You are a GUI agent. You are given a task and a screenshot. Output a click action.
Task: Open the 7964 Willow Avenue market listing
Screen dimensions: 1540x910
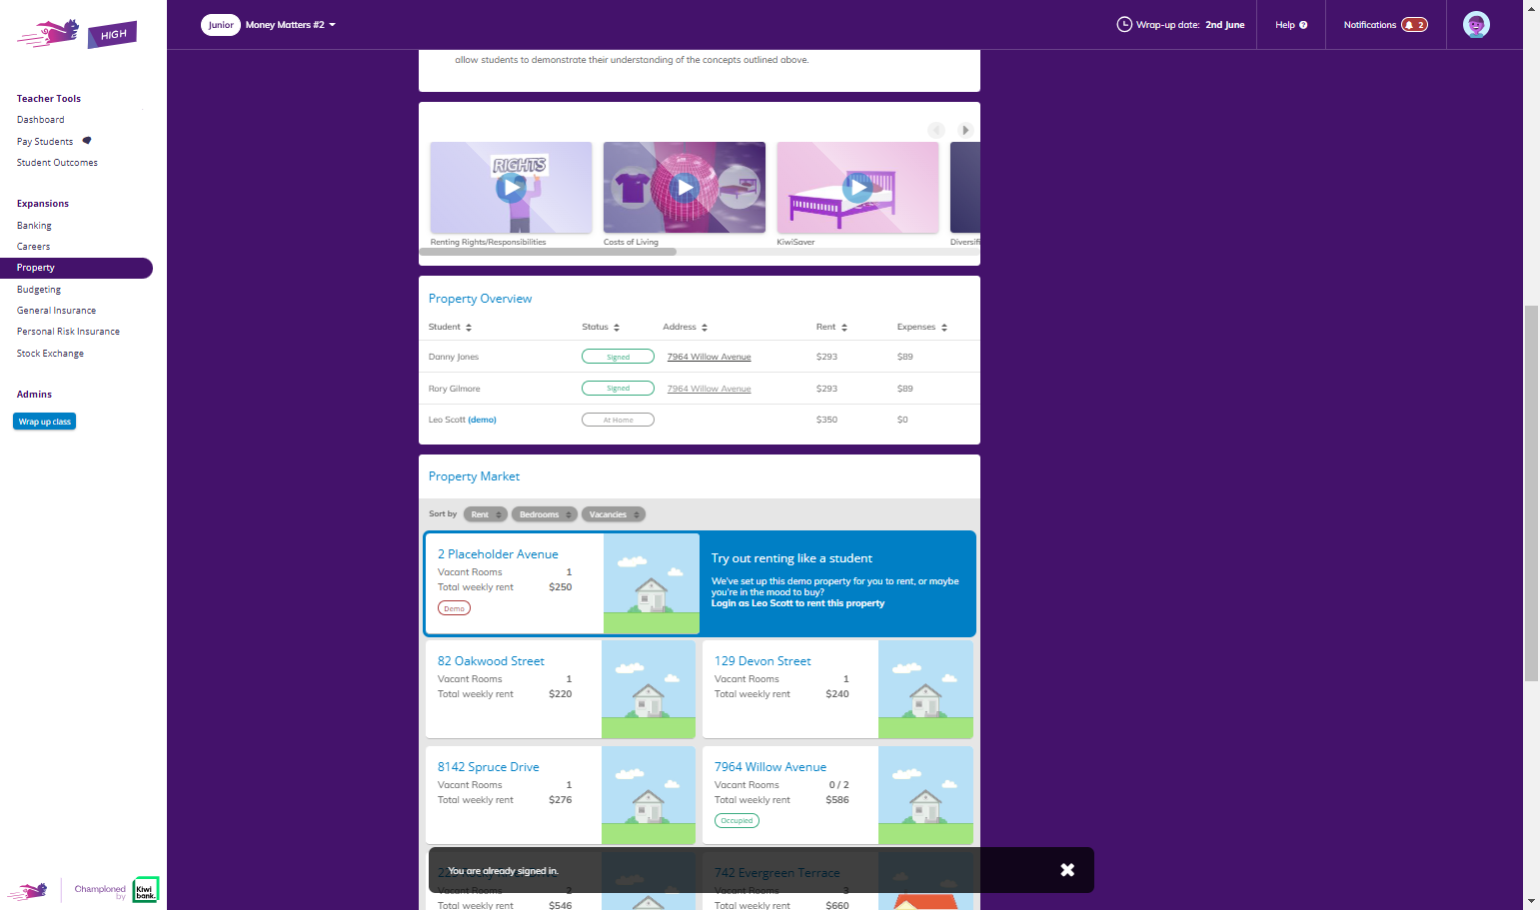point(770,767)
